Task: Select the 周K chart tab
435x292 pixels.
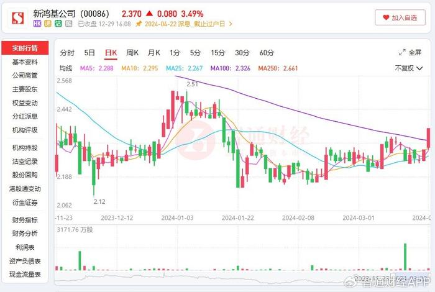Action: (x=132, y=53)
